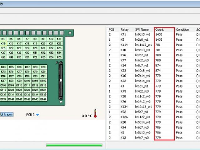Click the thermometer temperature icon
Screen dimensions: 200x150
click(x=95, y=115)
